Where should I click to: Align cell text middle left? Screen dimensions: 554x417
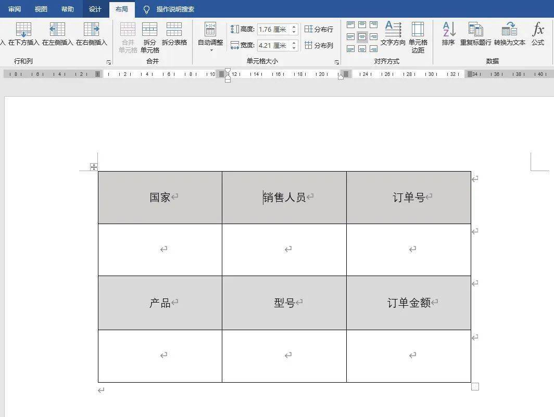click(350, 37)
